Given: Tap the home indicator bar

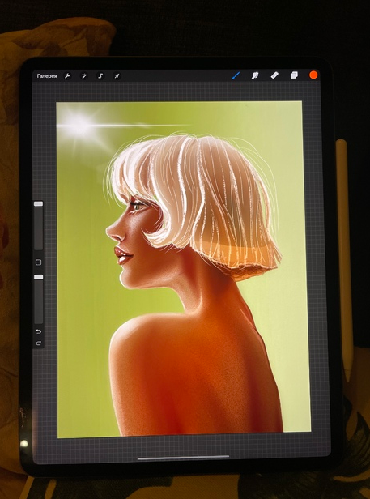Looking at the screenshot, I should pos(183,458).
